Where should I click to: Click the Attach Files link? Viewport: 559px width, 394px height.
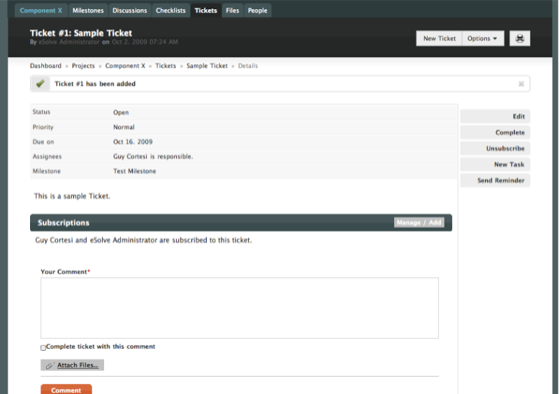tap(78, 365)
